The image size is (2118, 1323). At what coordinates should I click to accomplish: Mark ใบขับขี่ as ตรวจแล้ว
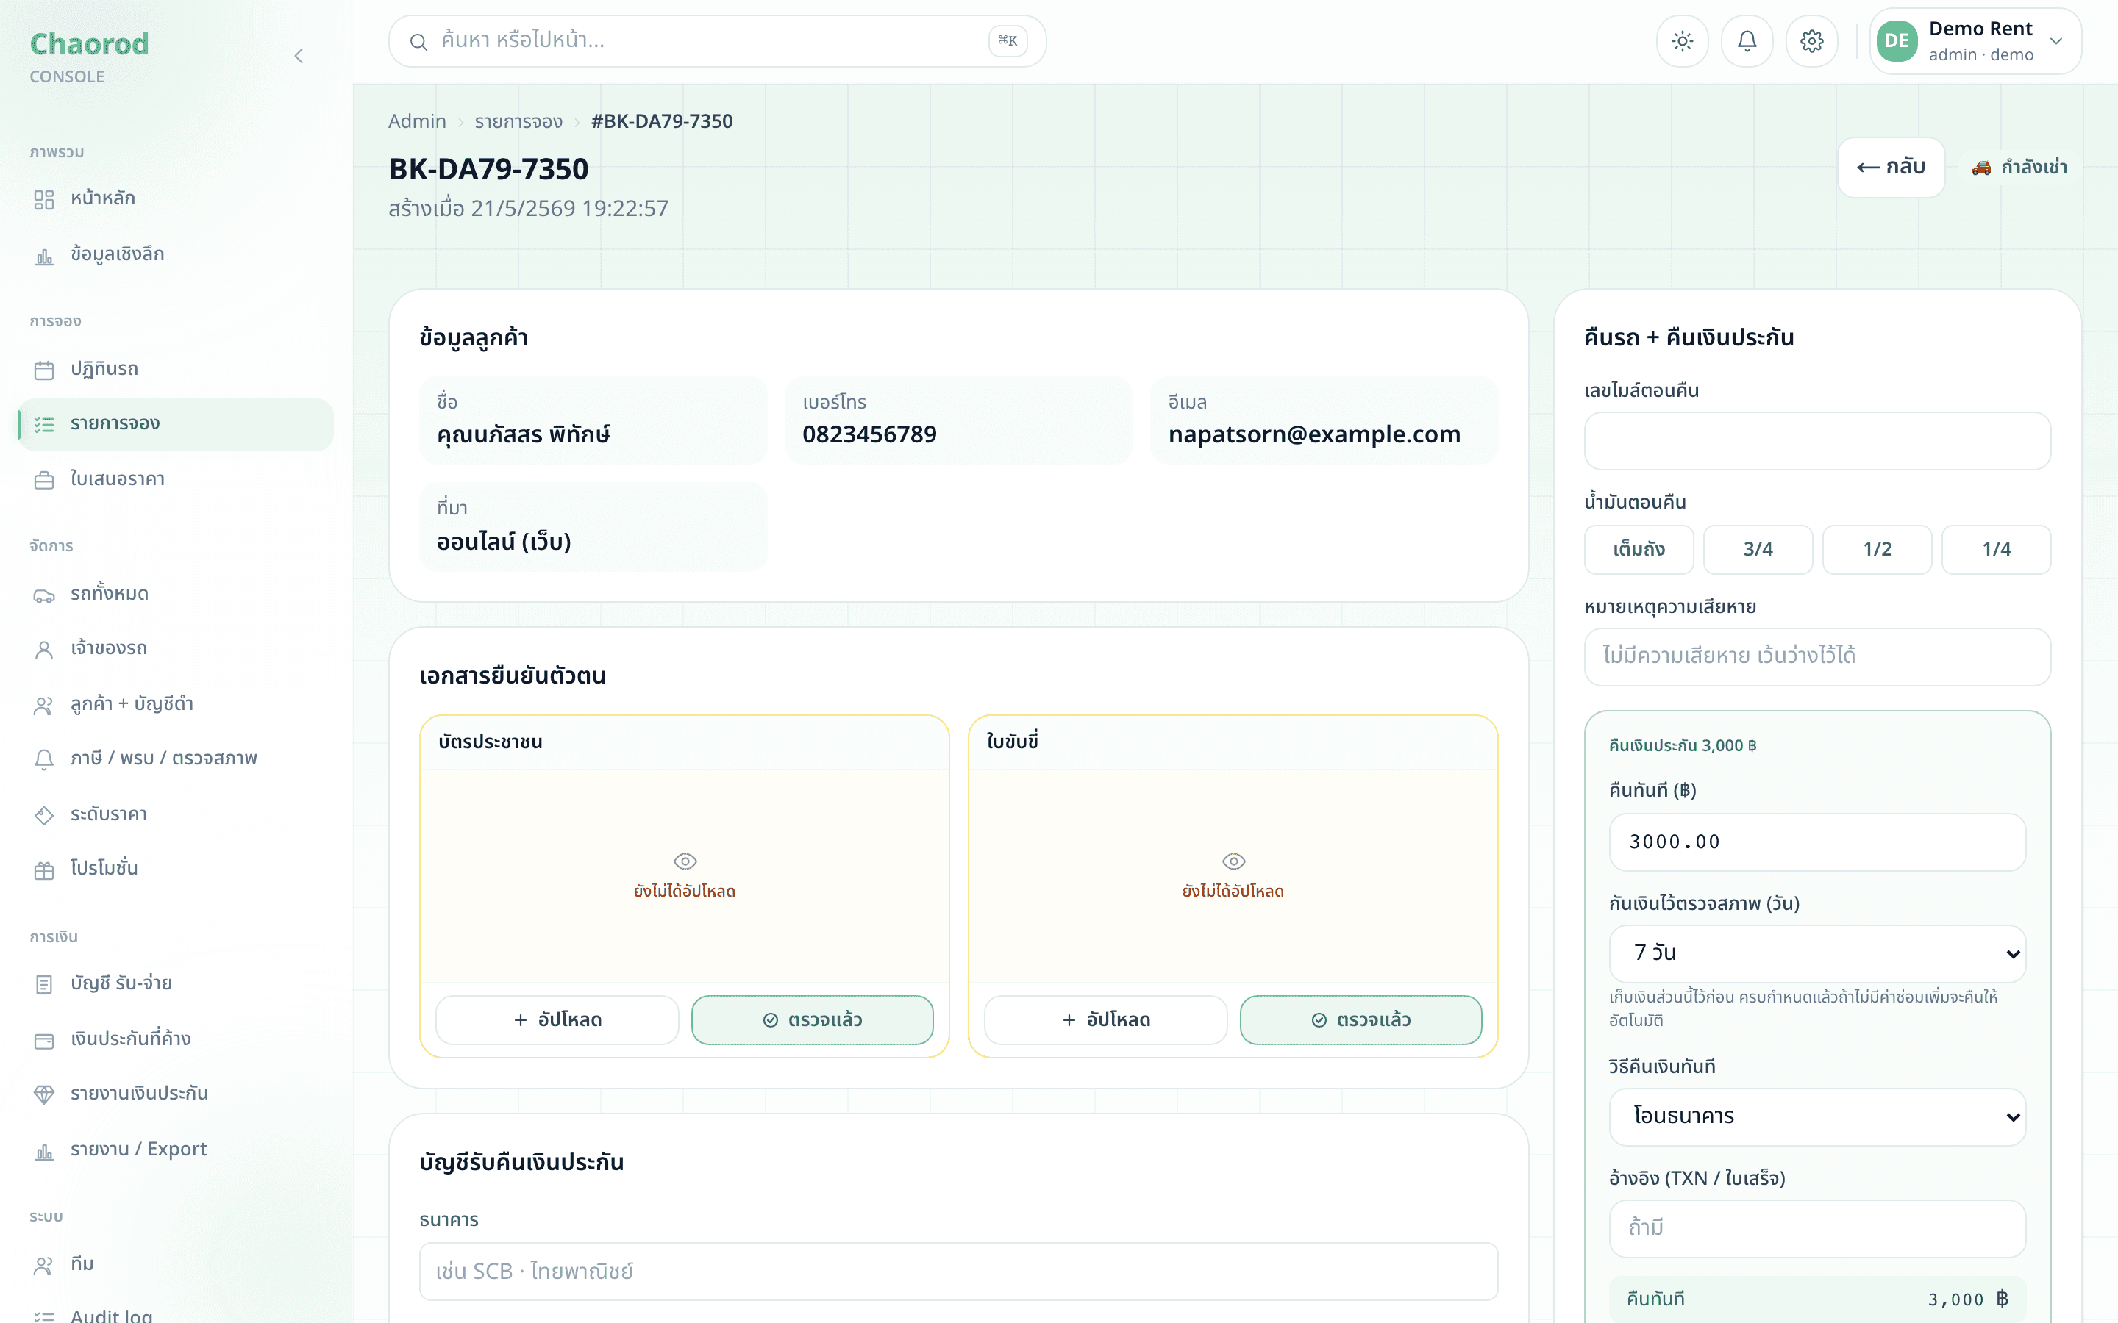[x=1361, y=1019]
